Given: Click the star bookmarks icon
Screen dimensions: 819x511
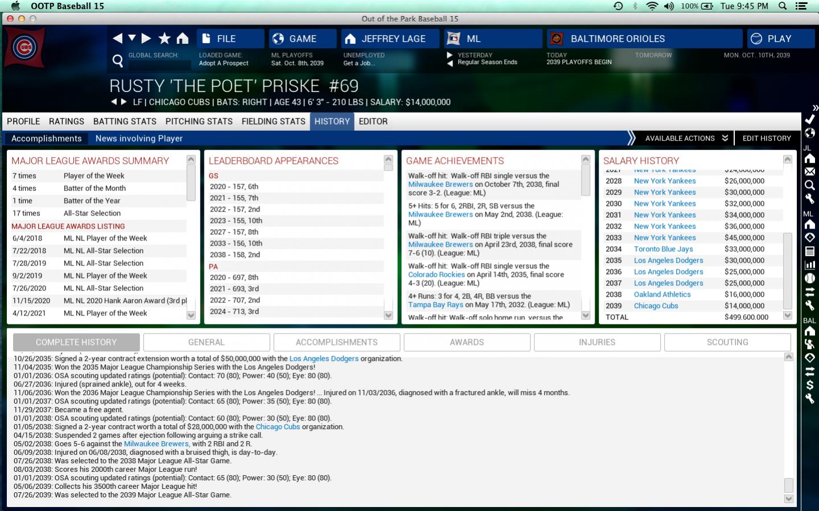Looking at the screenshot, I should click(x=164, y=38).
